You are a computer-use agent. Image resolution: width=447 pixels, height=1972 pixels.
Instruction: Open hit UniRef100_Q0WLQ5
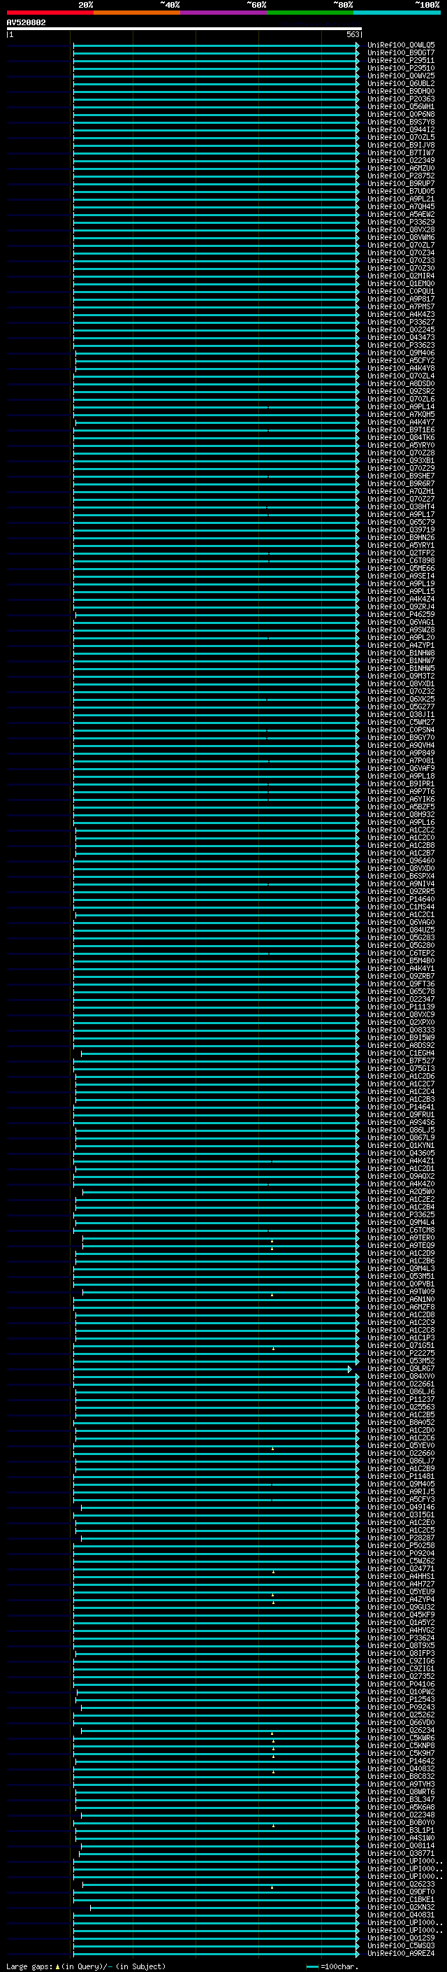(x=401, y=45)
